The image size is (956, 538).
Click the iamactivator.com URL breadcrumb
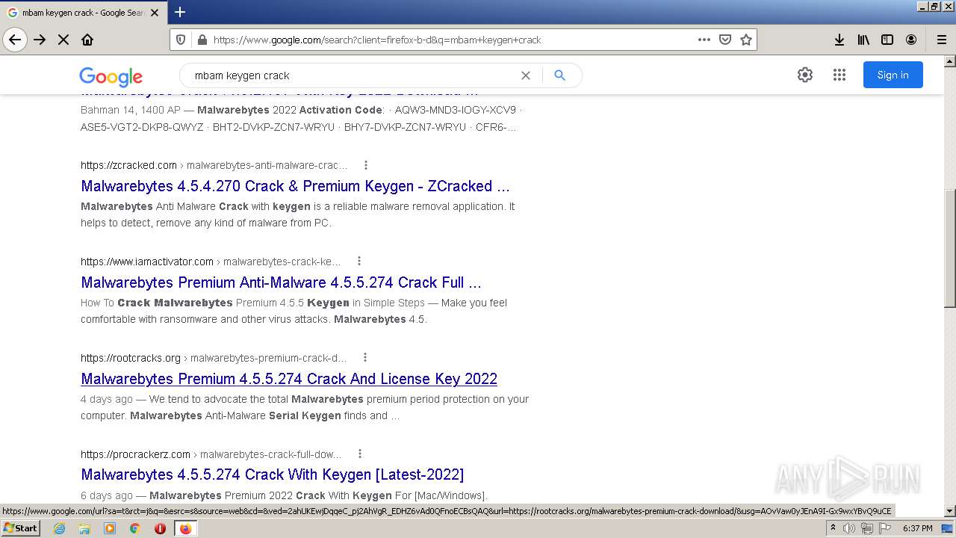(x=211, y=262)
